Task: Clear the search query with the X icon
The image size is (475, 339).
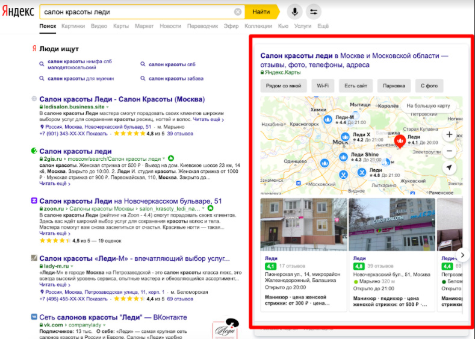Action: coord(238,12)
